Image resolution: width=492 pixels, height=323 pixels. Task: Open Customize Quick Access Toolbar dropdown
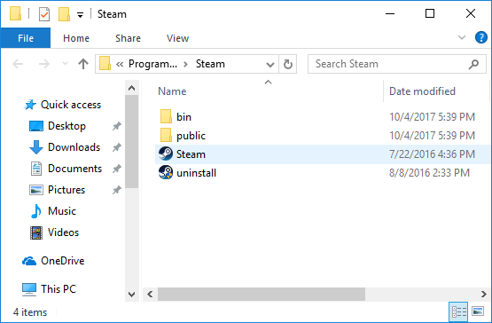[81, 15]
